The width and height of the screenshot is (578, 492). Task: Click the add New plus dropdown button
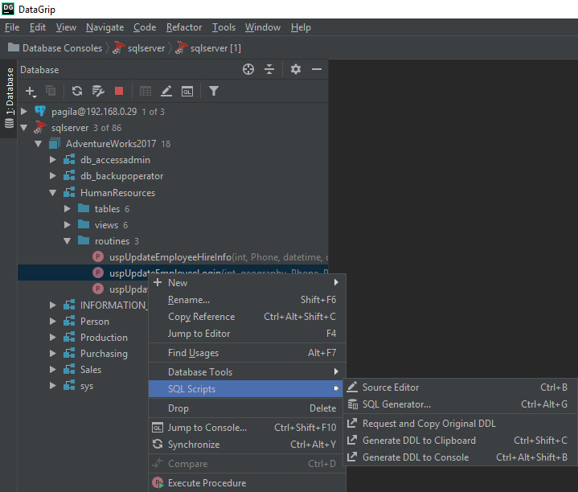[31, 92]
